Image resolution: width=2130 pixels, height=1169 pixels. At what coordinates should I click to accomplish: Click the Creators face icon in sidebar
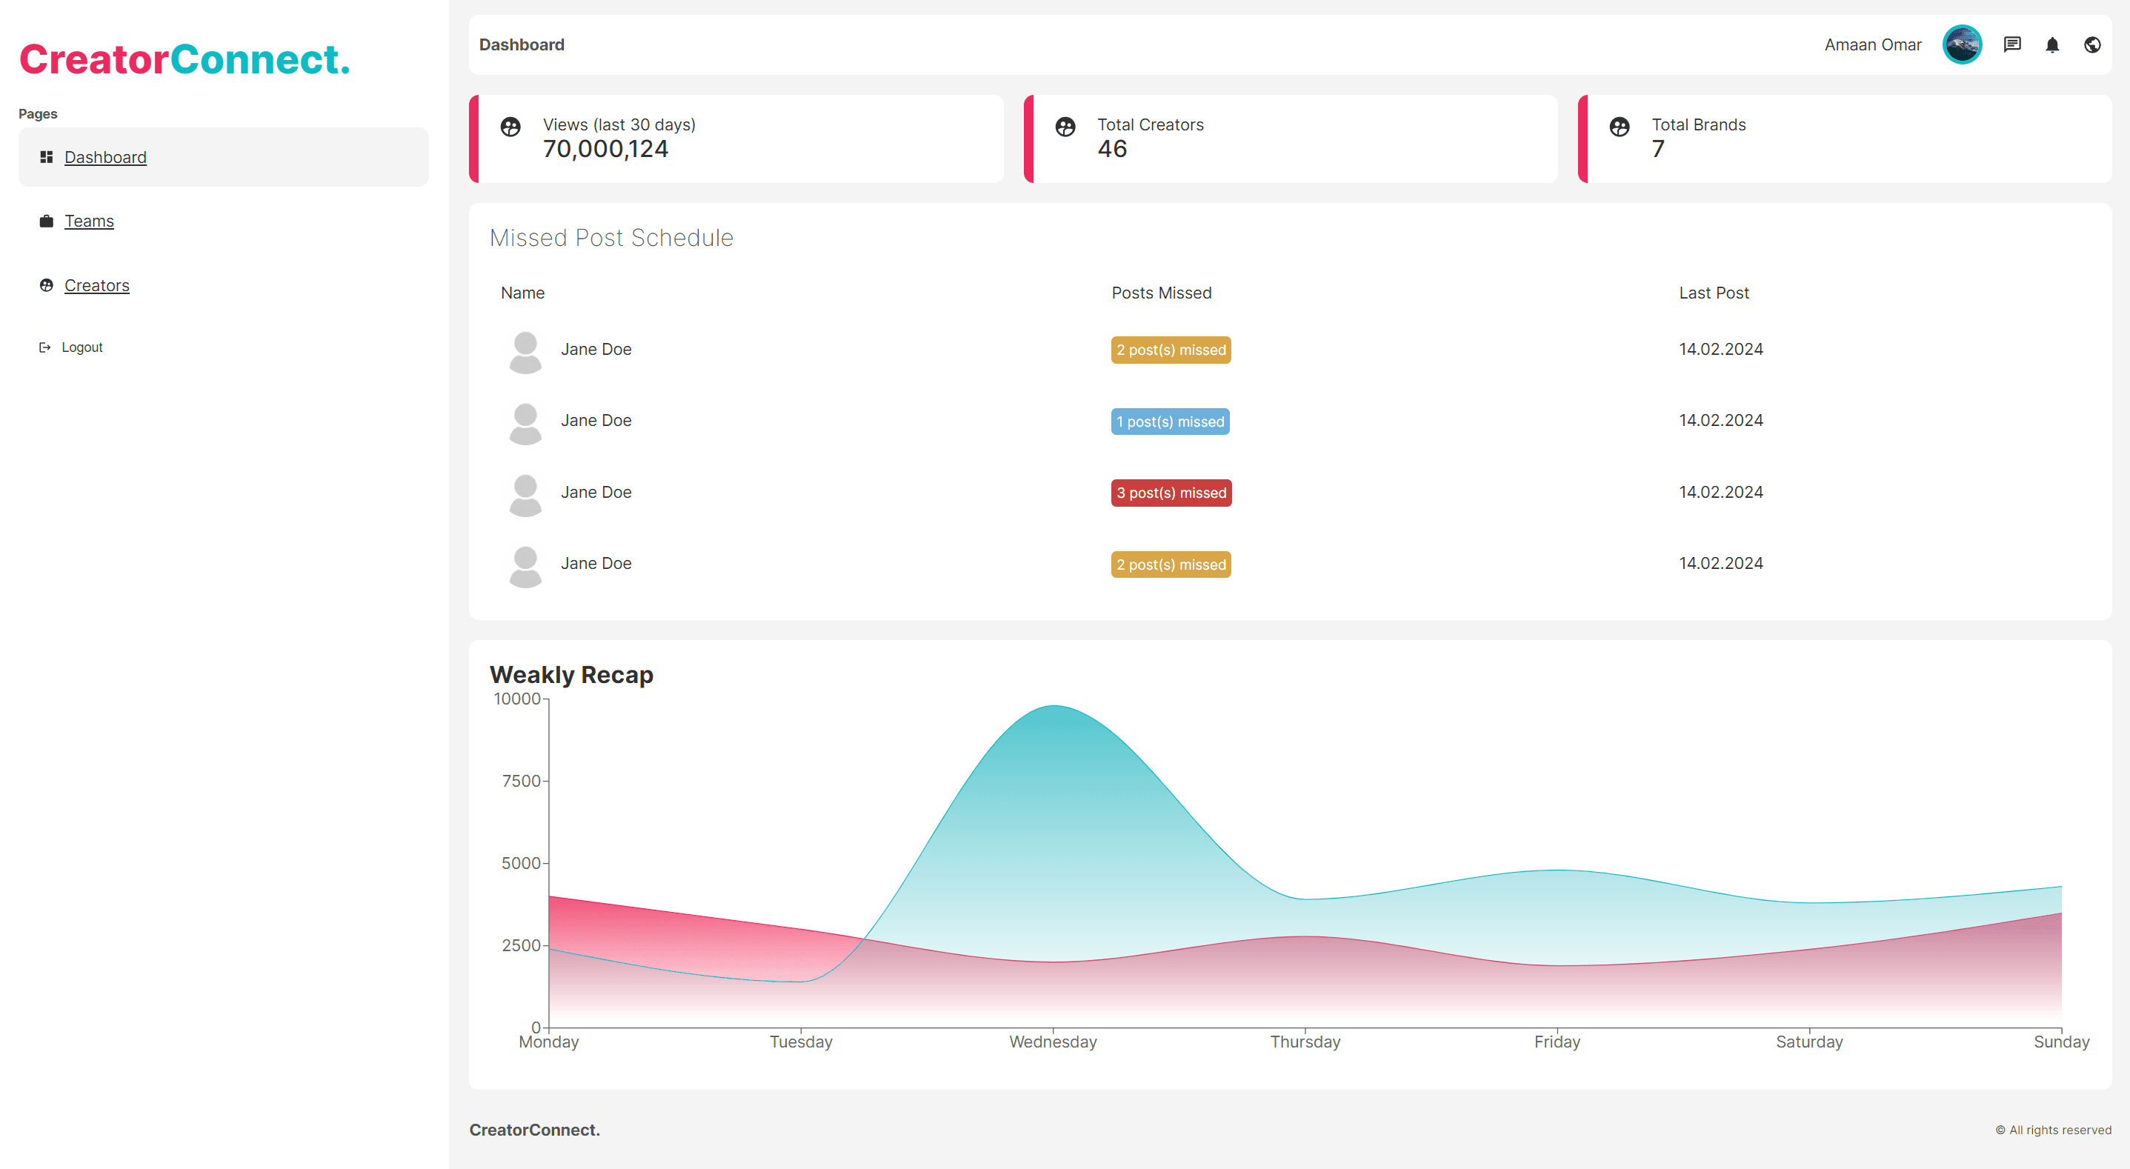(46, 285)
